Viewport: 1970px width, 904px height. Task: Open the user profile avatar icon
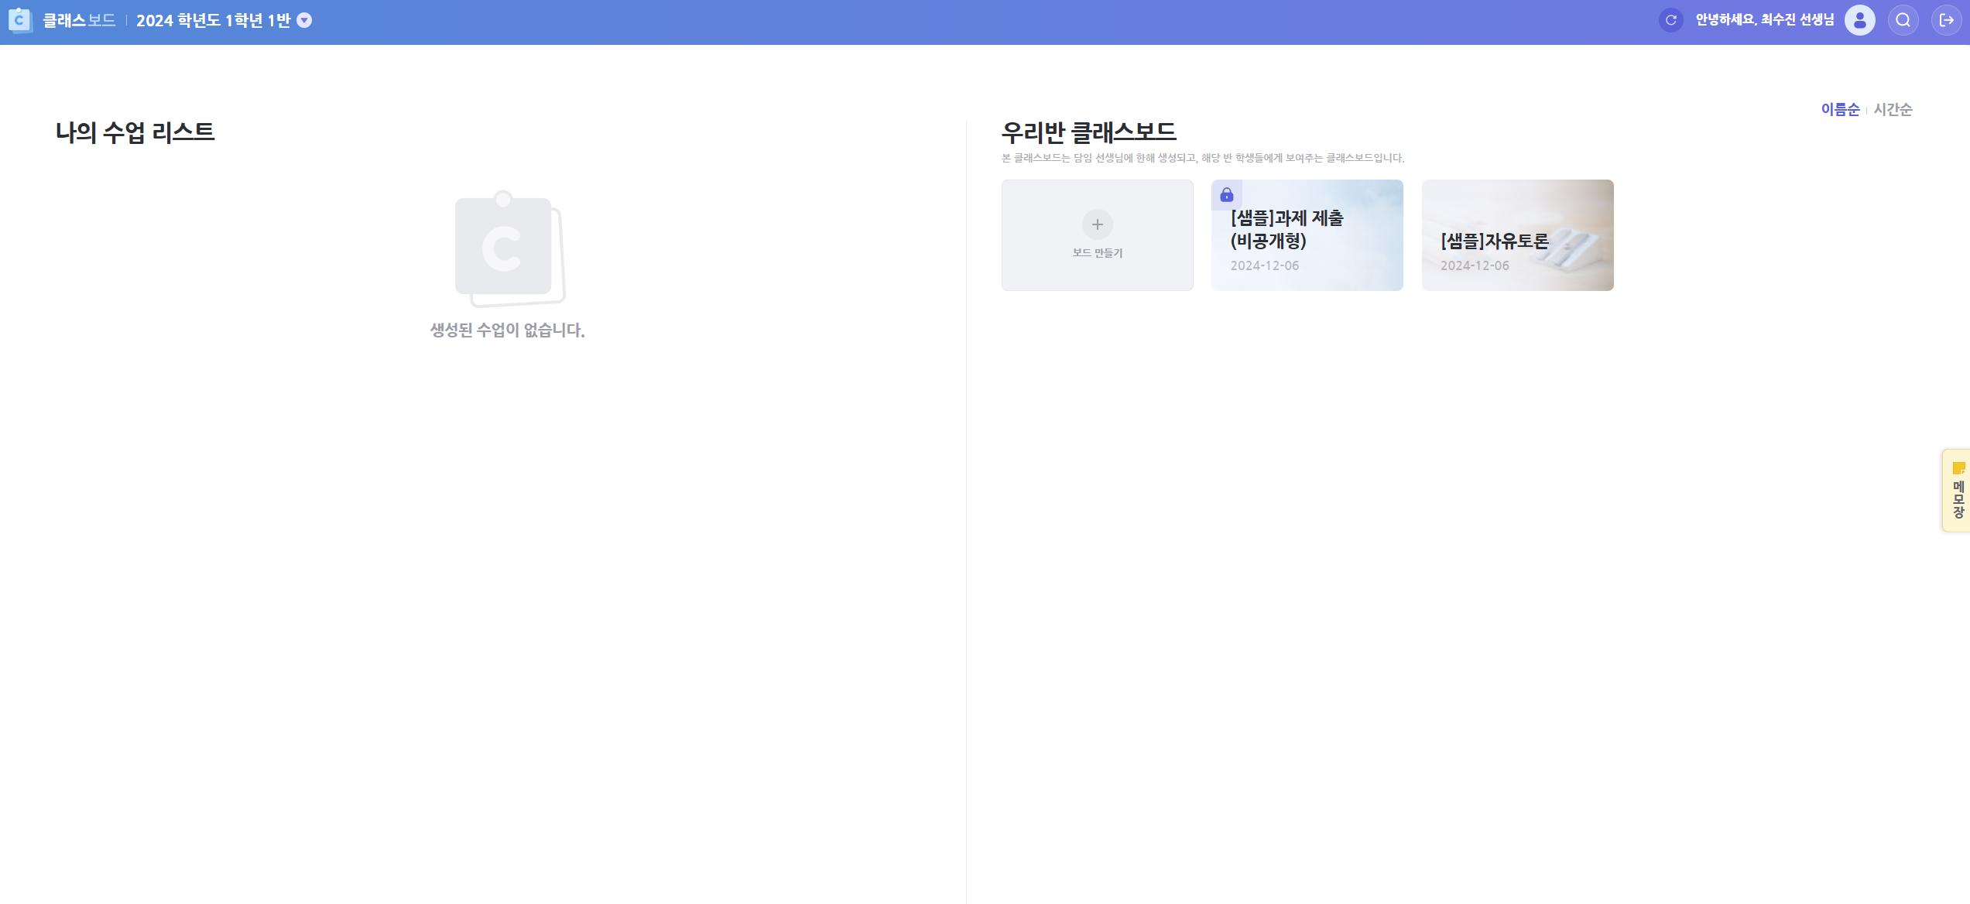[1859, 20]
